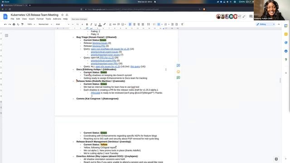Suggest edits using the margin button
290x163 pixels.
[178, 77]
